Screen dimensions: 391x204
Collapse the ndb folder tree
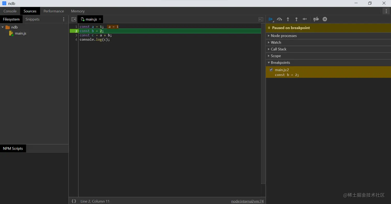point(3,27)
